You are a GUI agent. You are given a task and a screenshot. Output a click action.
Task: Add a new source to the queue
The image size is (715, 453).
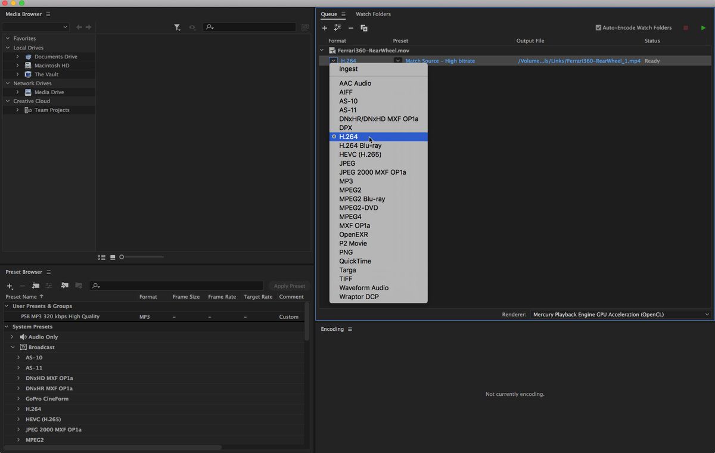click(x=325, y=28)
